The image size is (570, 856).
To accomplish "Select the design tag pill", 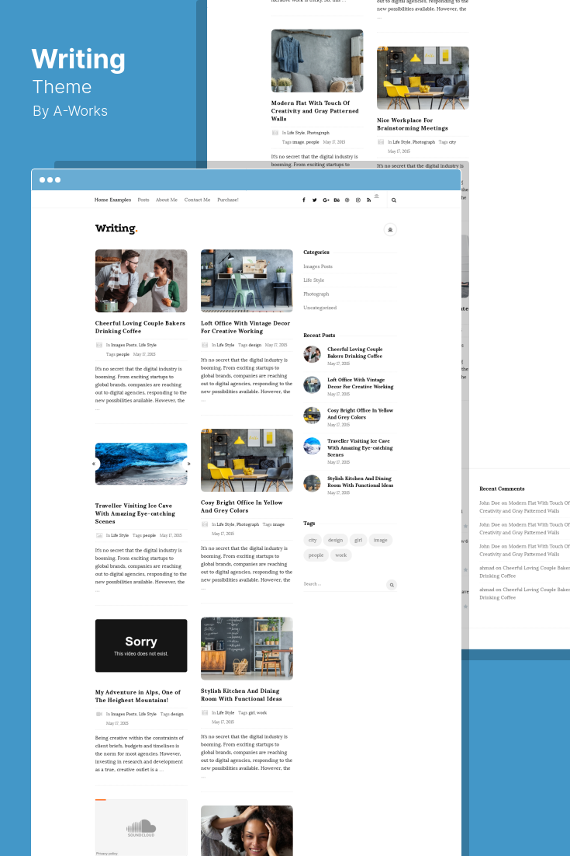I will (x=335, y=540).
